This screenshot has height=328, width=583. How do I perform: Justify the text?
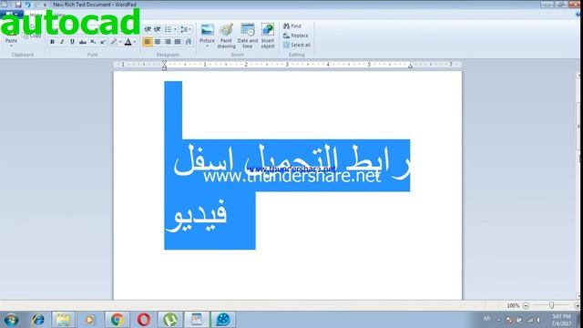178,42
